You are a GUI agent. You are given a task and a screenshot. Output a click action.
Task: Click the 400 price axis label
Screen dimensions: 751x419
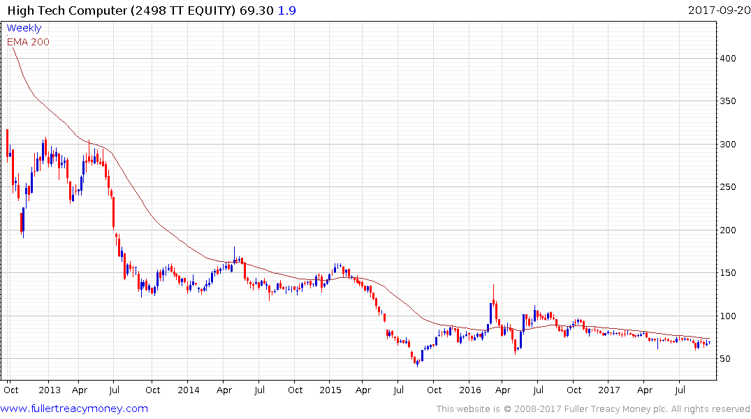[x=728, y=59]
